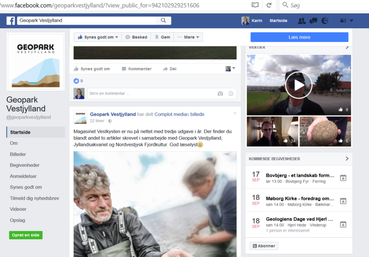369x257 pixels.
Task: Click Opret en side green button
Action: pos(26,235)
